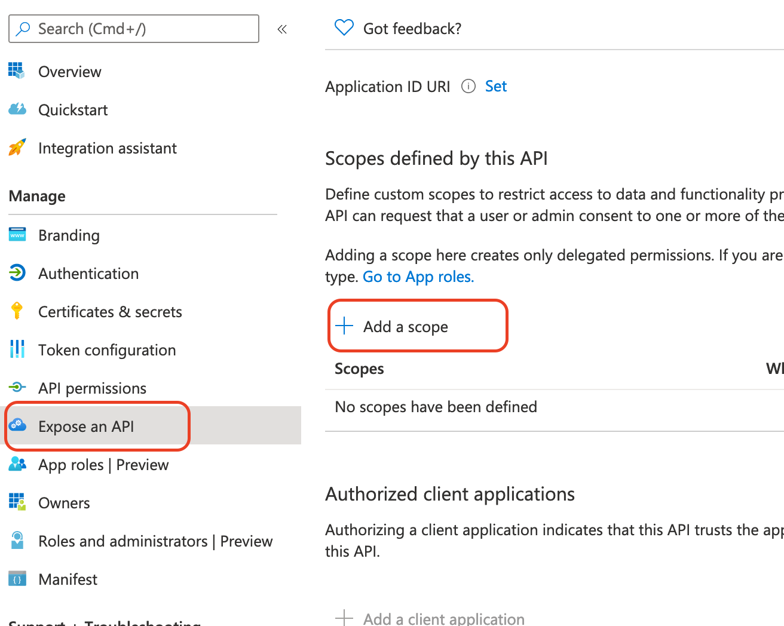The height and width of the screenshot is (626, 784).
Task: Click Add a scope button
Action: coord(405,327)
